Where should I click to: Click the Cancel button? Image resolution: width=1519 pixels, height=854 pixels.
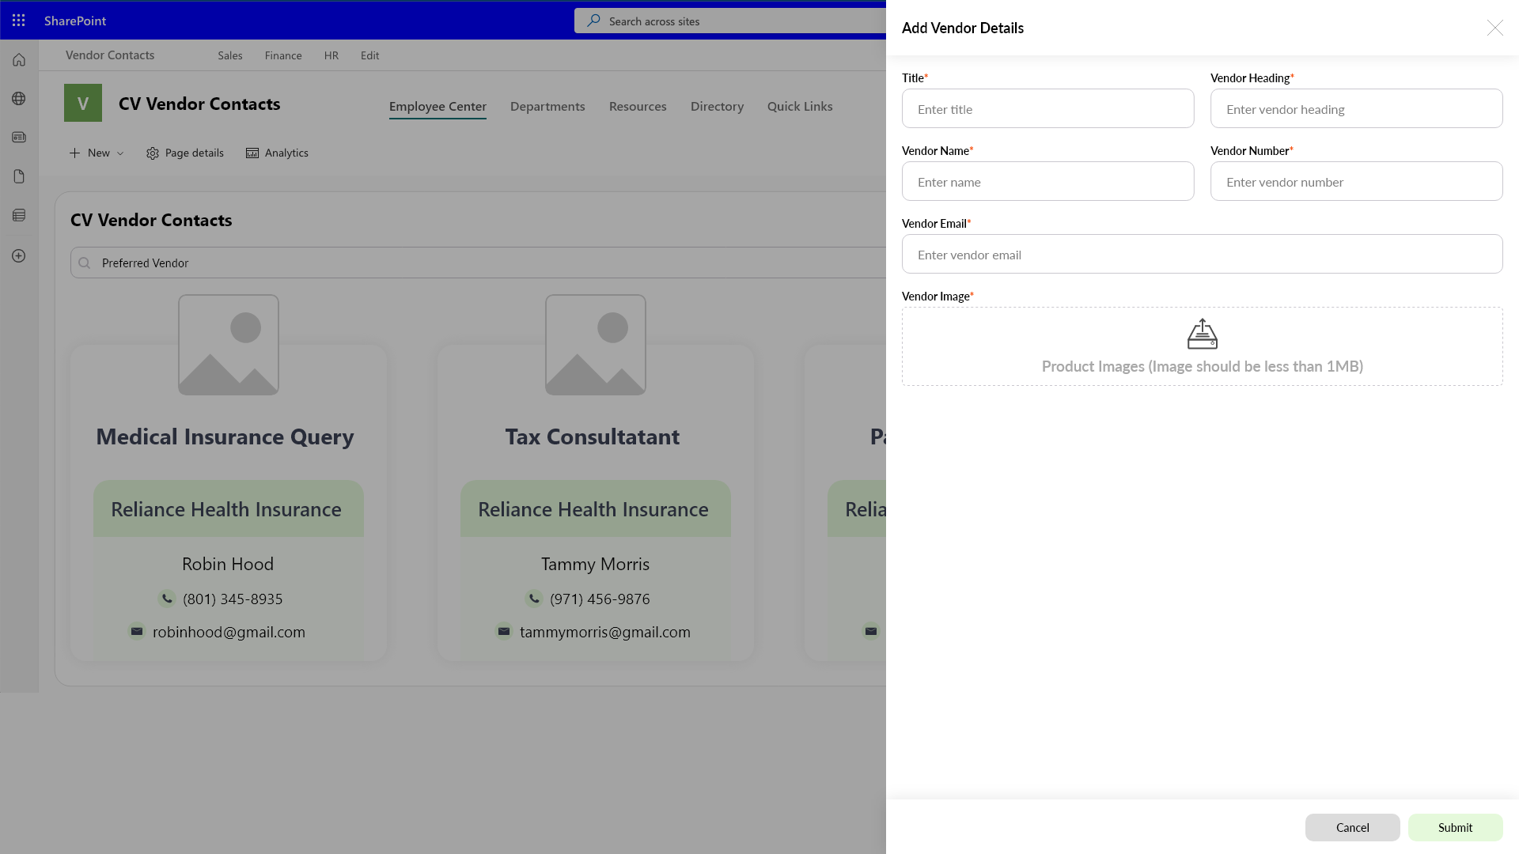[1352, 827]
